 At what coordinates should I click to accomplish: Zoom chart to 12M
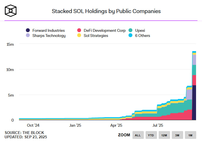pos(164,135)
